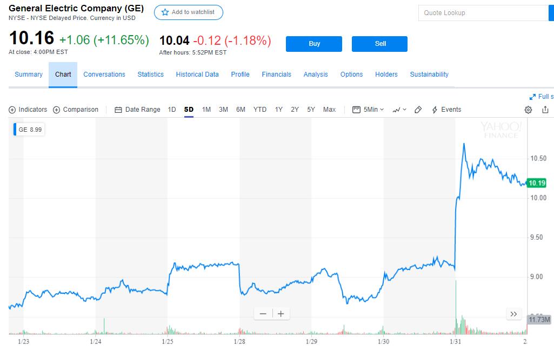Open the Financials tab
Image resolution: width=554 pixels, height=352 pixels.
tap(276, 75)
